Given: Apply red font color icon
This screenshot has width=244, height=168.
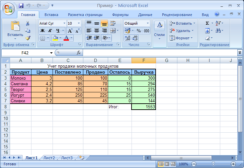Looking at the screenshot, I should [x=66, y=38].
